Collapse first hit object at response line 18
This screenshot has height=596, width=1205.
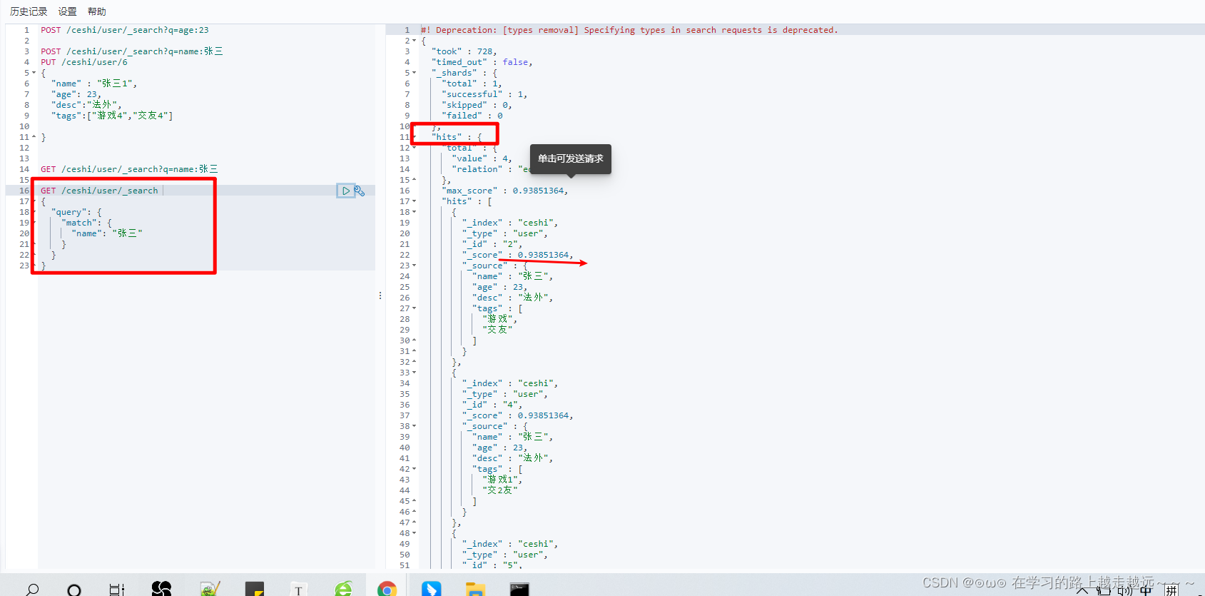click(x=414, y=212)
